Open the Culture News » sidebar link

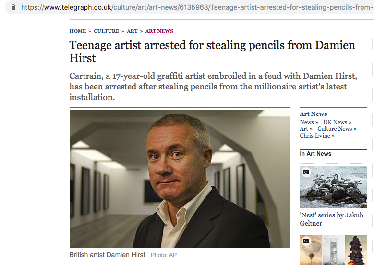[337, 129]
